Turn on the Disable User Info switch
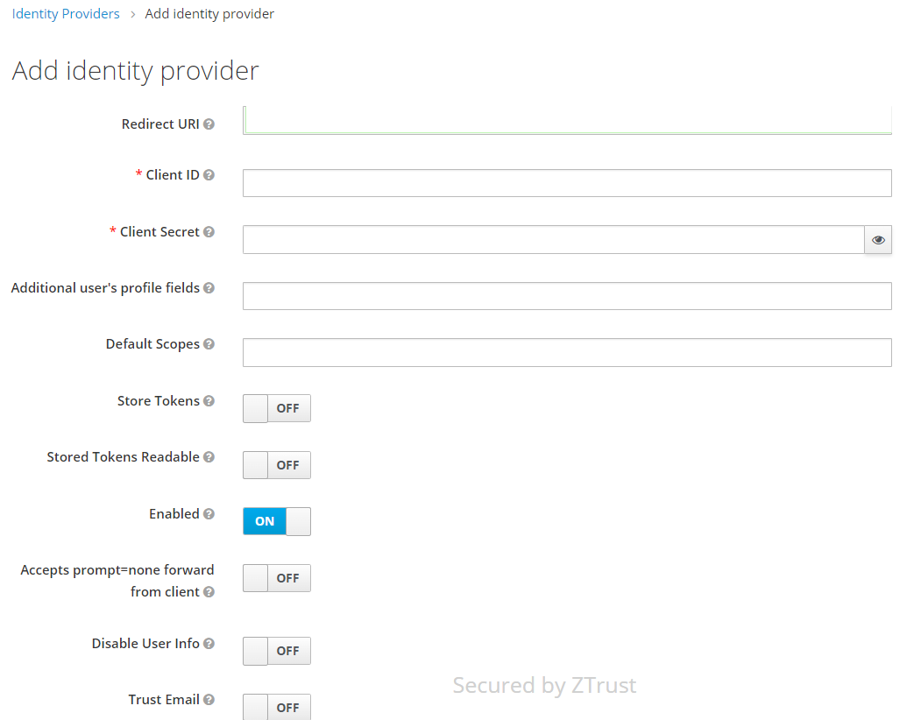The width and height of the screenshot is (921, 720). pyautogui.click(x=277, y=651)
